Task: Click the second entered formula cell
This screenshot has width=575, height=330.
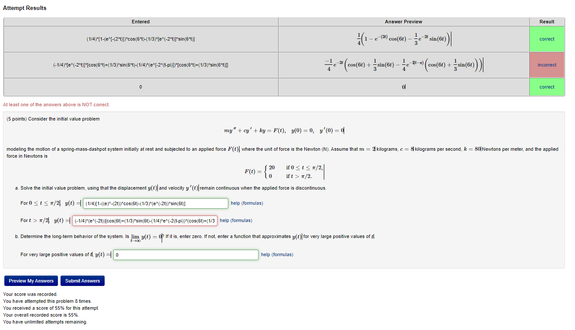Action: (x=141, y=65)
